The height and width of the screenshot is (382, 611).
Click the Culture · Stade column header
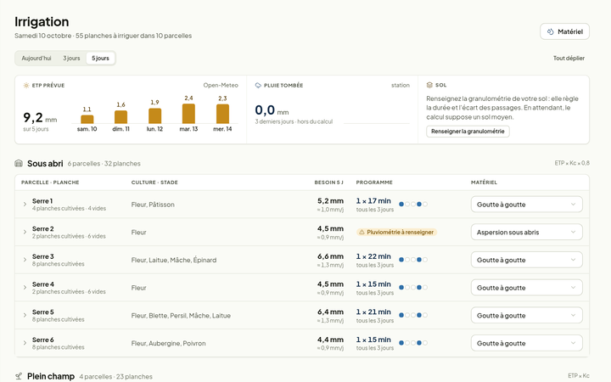click(x=154, y=182)
